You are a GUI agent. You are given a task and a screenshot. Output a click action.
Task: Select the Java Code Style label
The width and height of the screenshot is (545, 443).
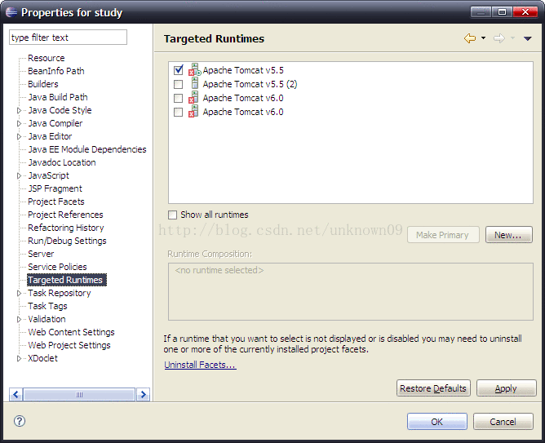coord(60,110)
